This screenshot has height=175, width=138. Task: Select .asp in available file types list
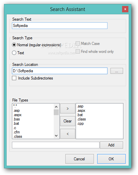click(33, 110)
